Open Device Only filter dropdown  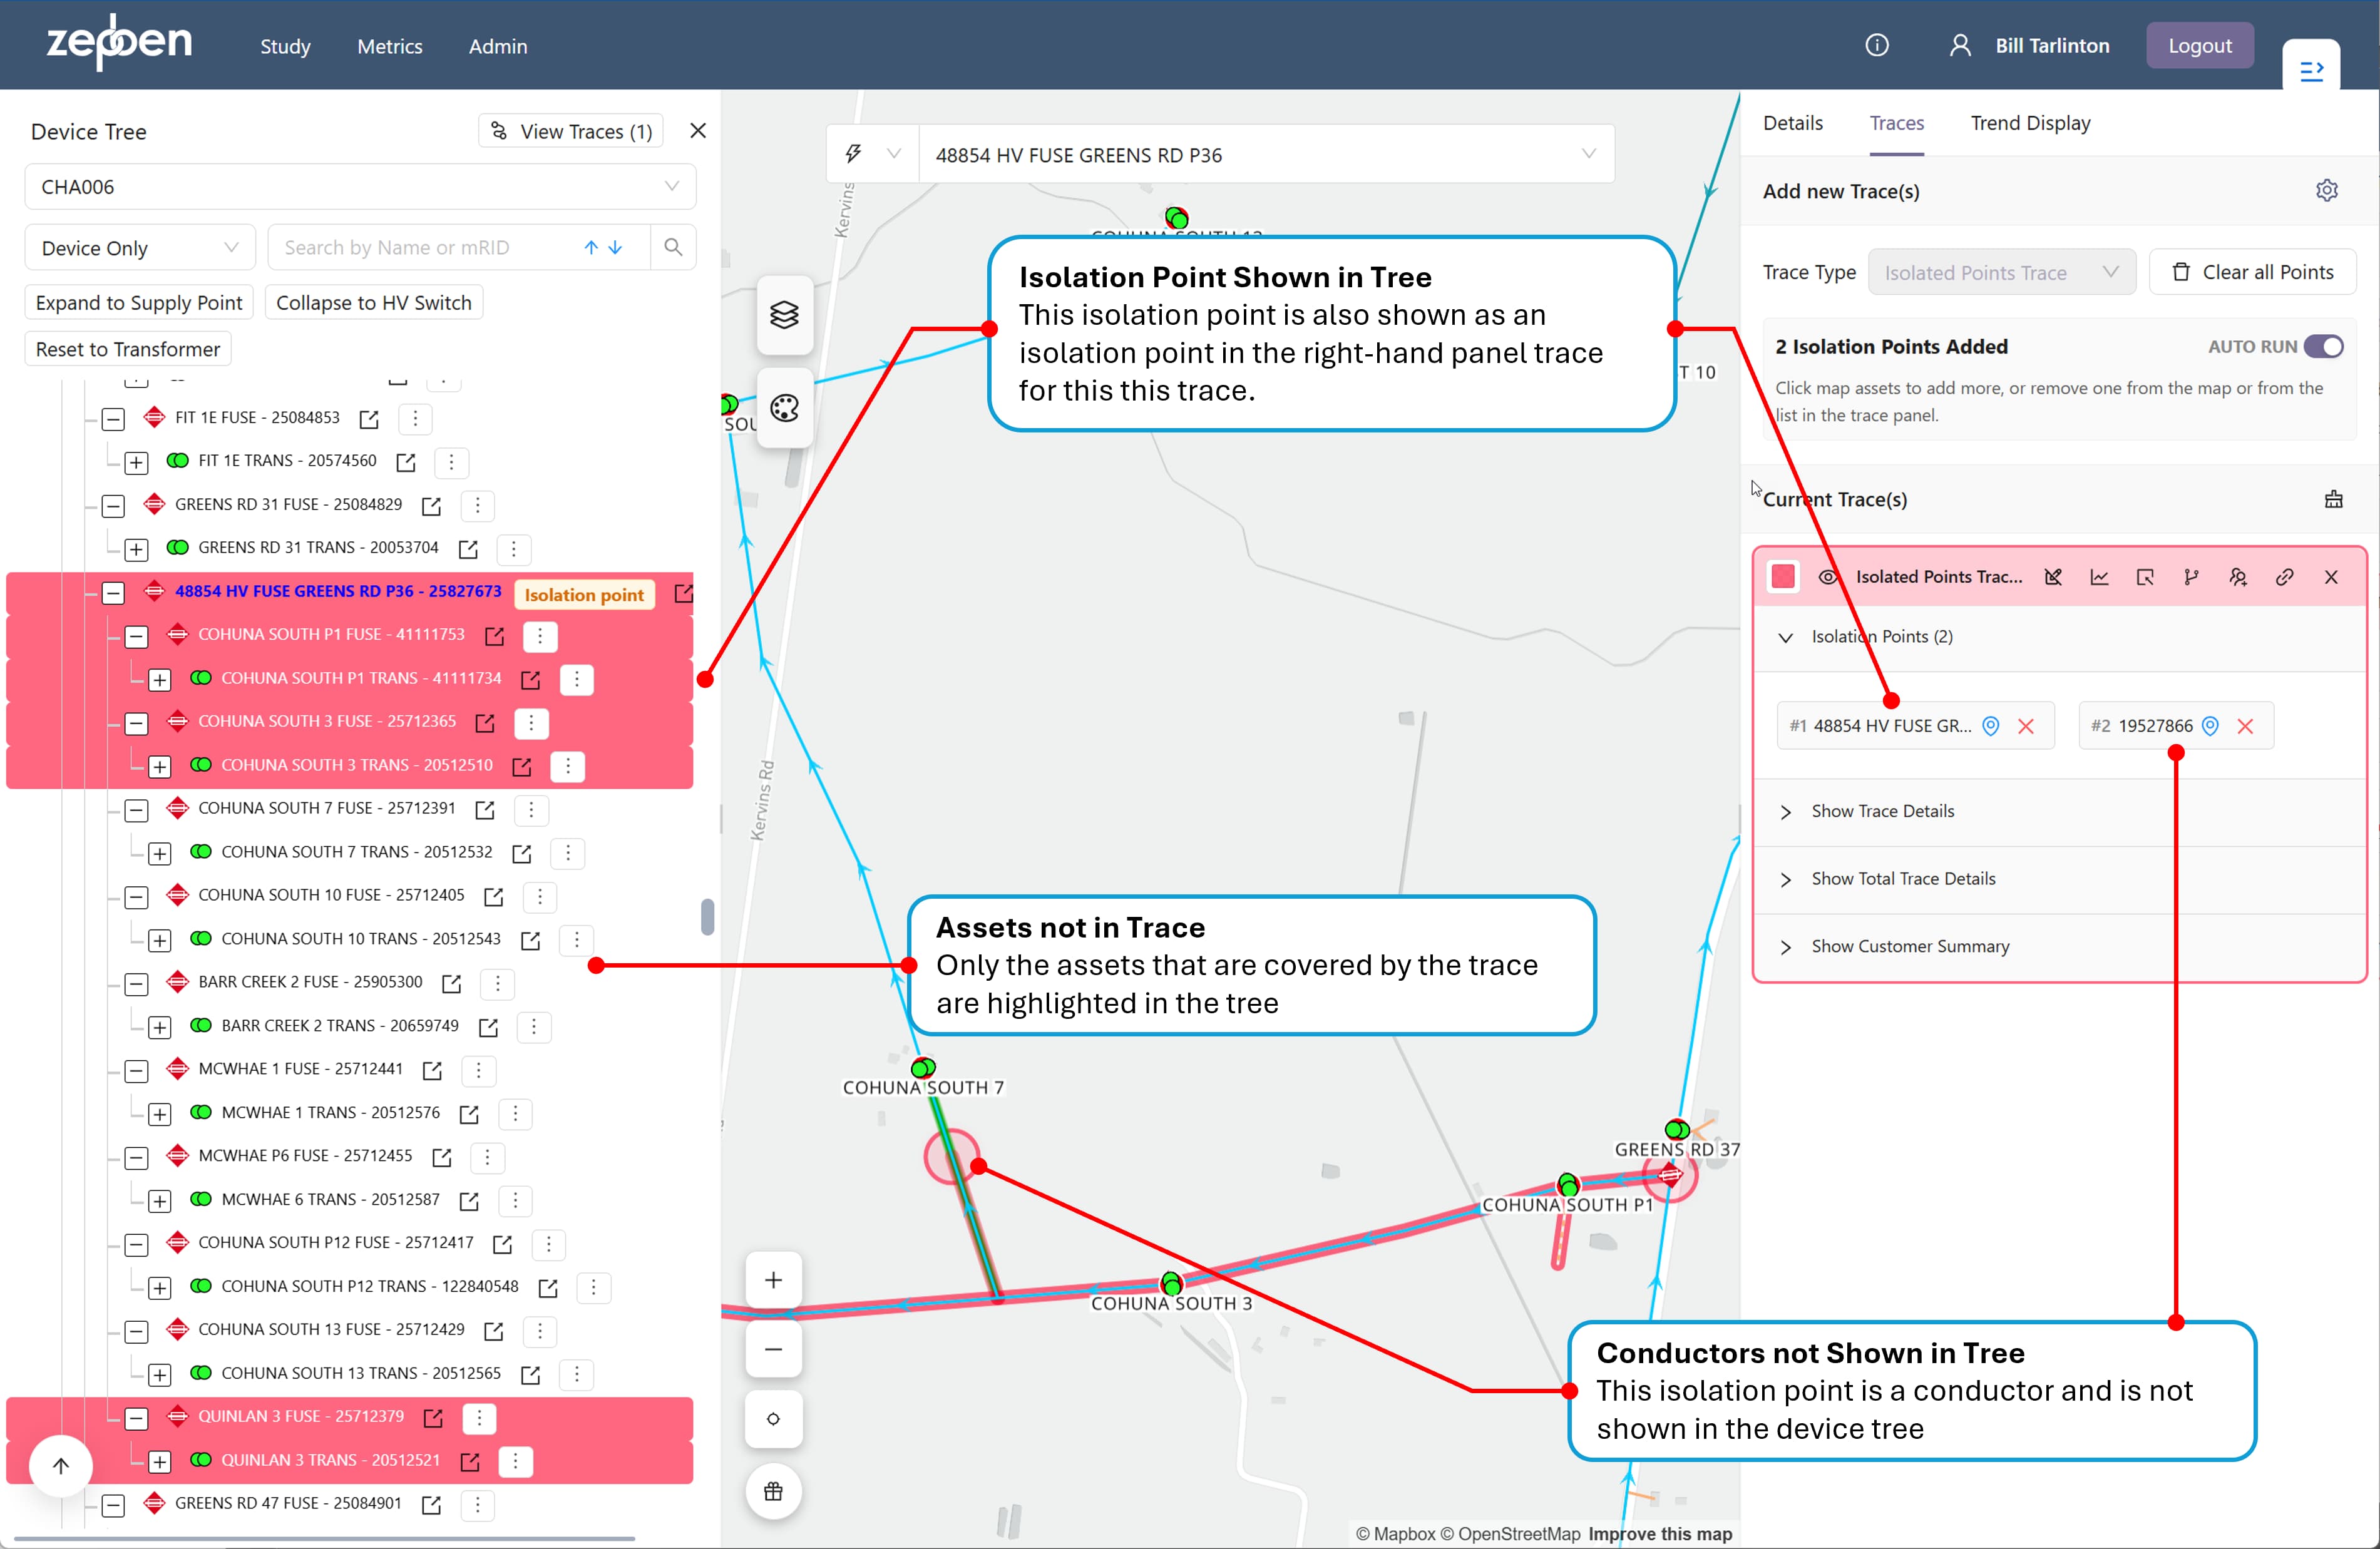(140, 247)
